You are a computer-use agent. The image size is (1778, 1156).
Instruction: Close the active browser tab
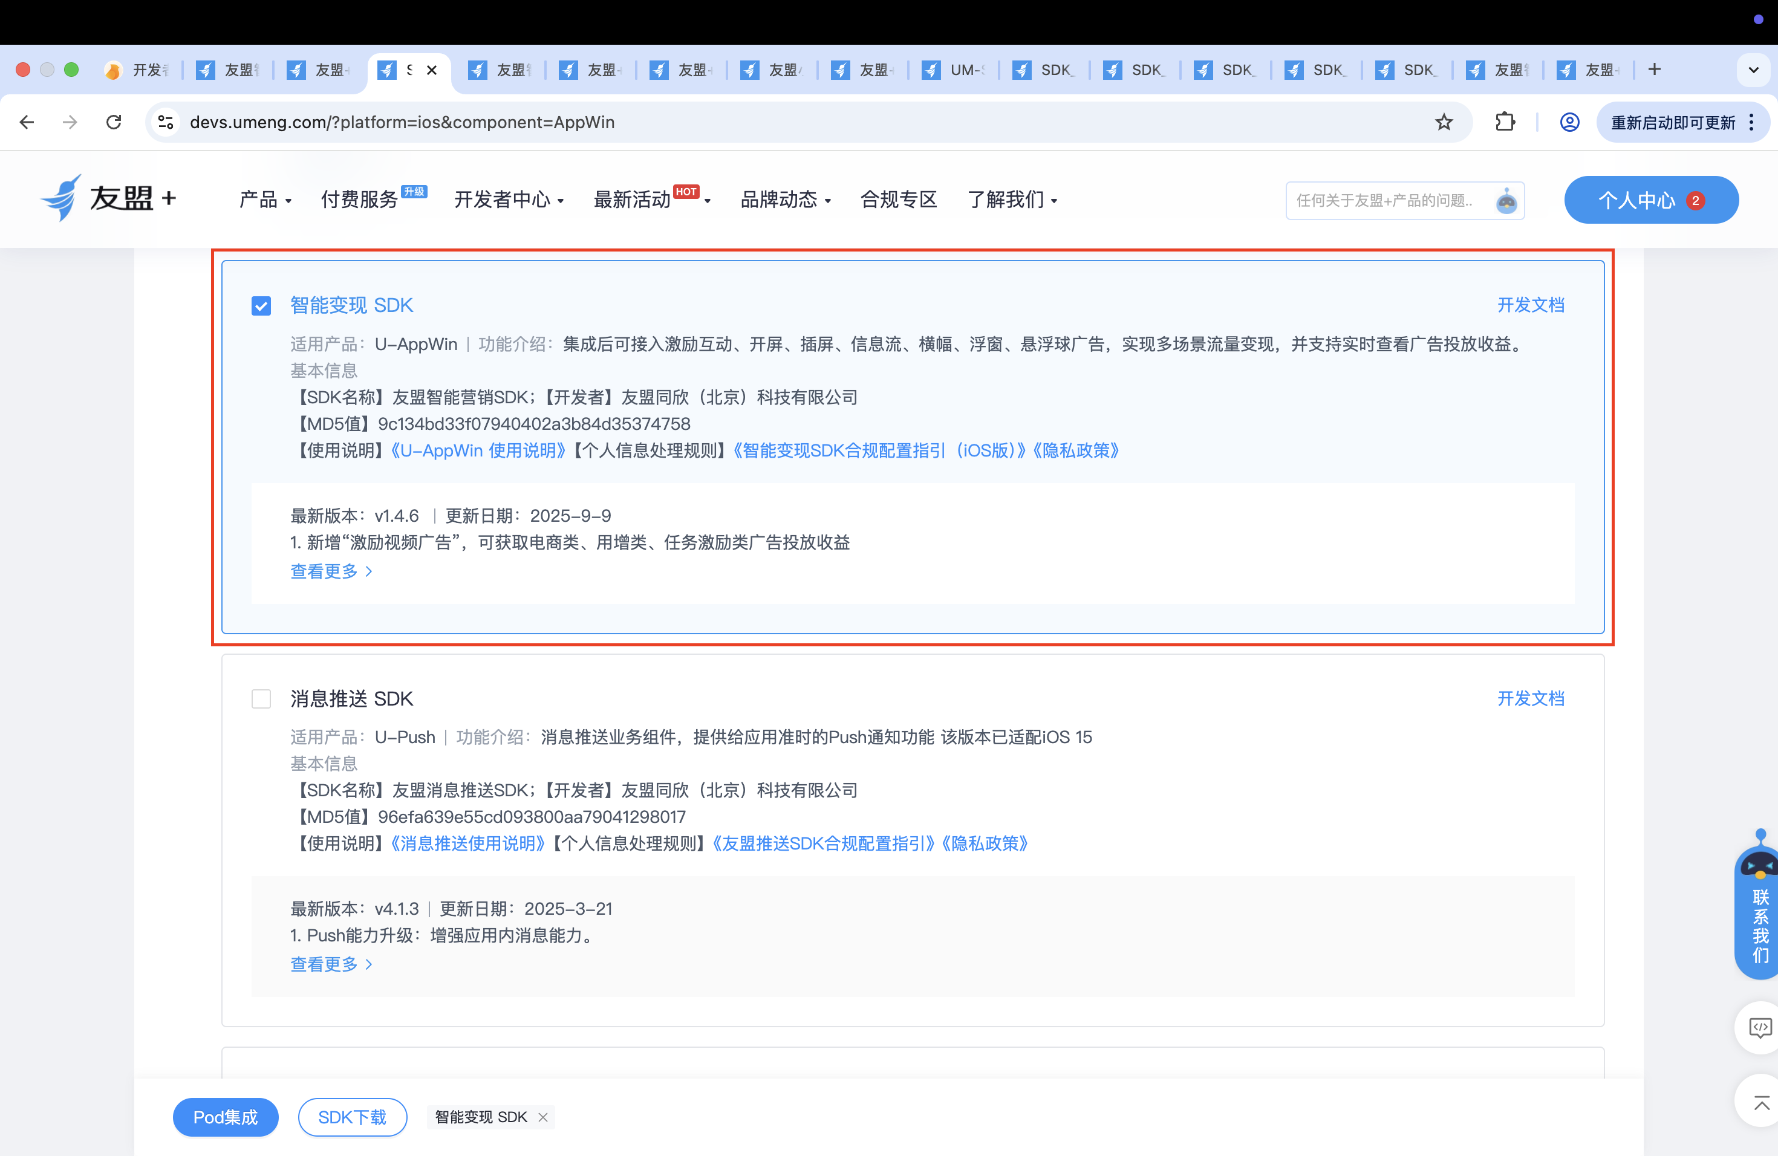pyautogui.click(x=432, y=70)
